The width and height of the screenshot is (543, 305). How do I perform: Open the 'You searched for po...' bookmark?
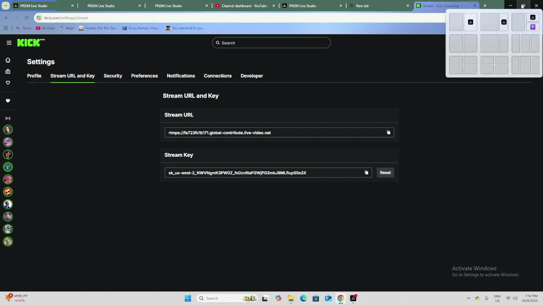point(185,28)
